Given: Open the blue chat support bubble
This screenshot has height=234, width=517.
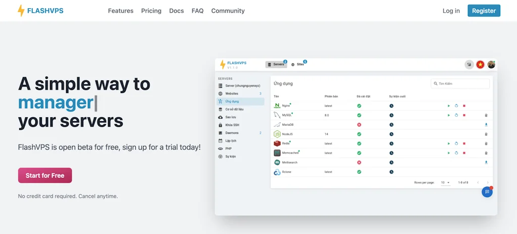Looking at the screenshot, I should point(487,192).
